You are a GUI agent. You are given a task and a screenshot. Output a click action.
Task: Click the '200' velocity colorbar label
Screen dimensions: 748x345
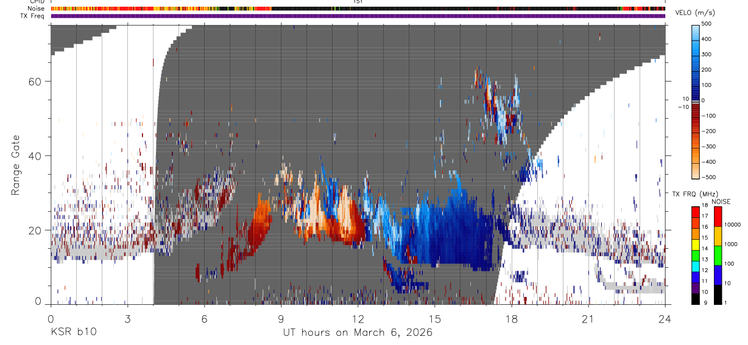[707, 69]
